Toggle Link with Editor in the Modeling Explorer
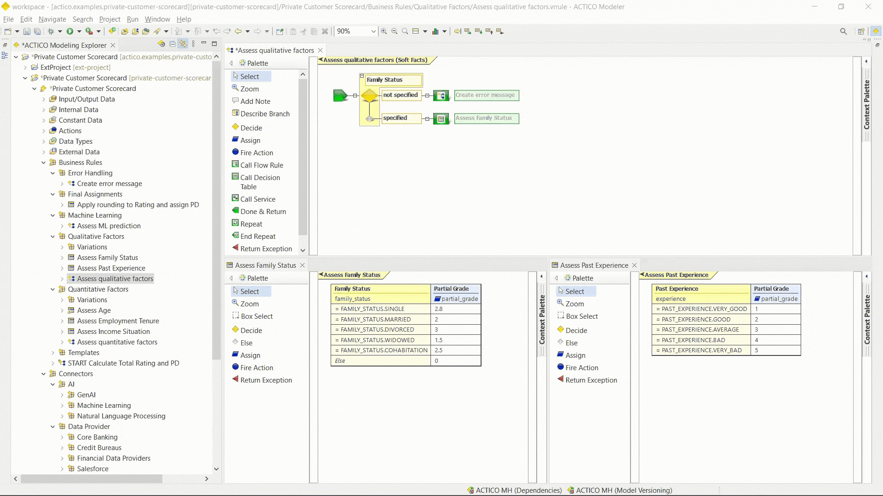 point(183,44)
